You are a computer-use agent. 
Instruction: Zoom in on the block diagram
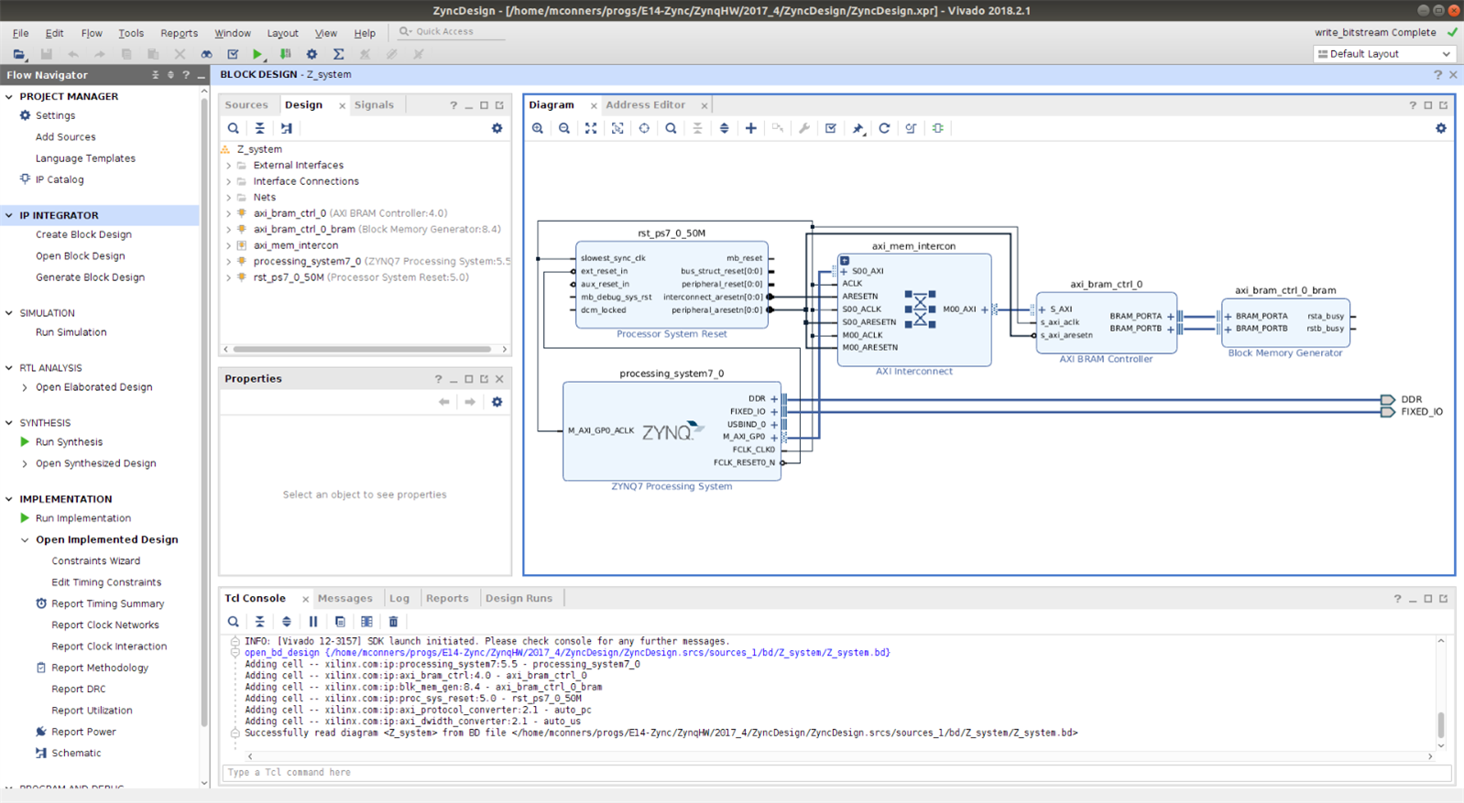[x=538, y=128]
